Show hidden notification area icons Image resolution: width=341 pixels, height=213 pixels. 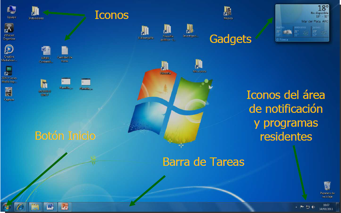pos(296,207)
